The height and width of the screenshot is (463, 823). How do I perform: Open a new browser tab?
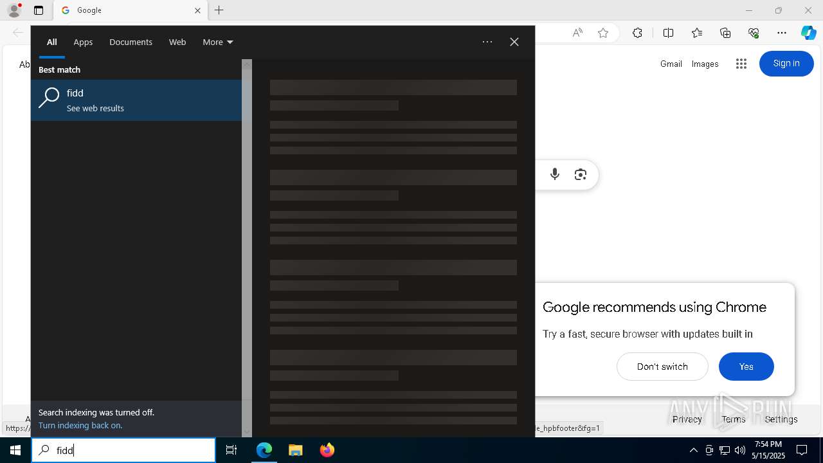(x=219, y=10)
